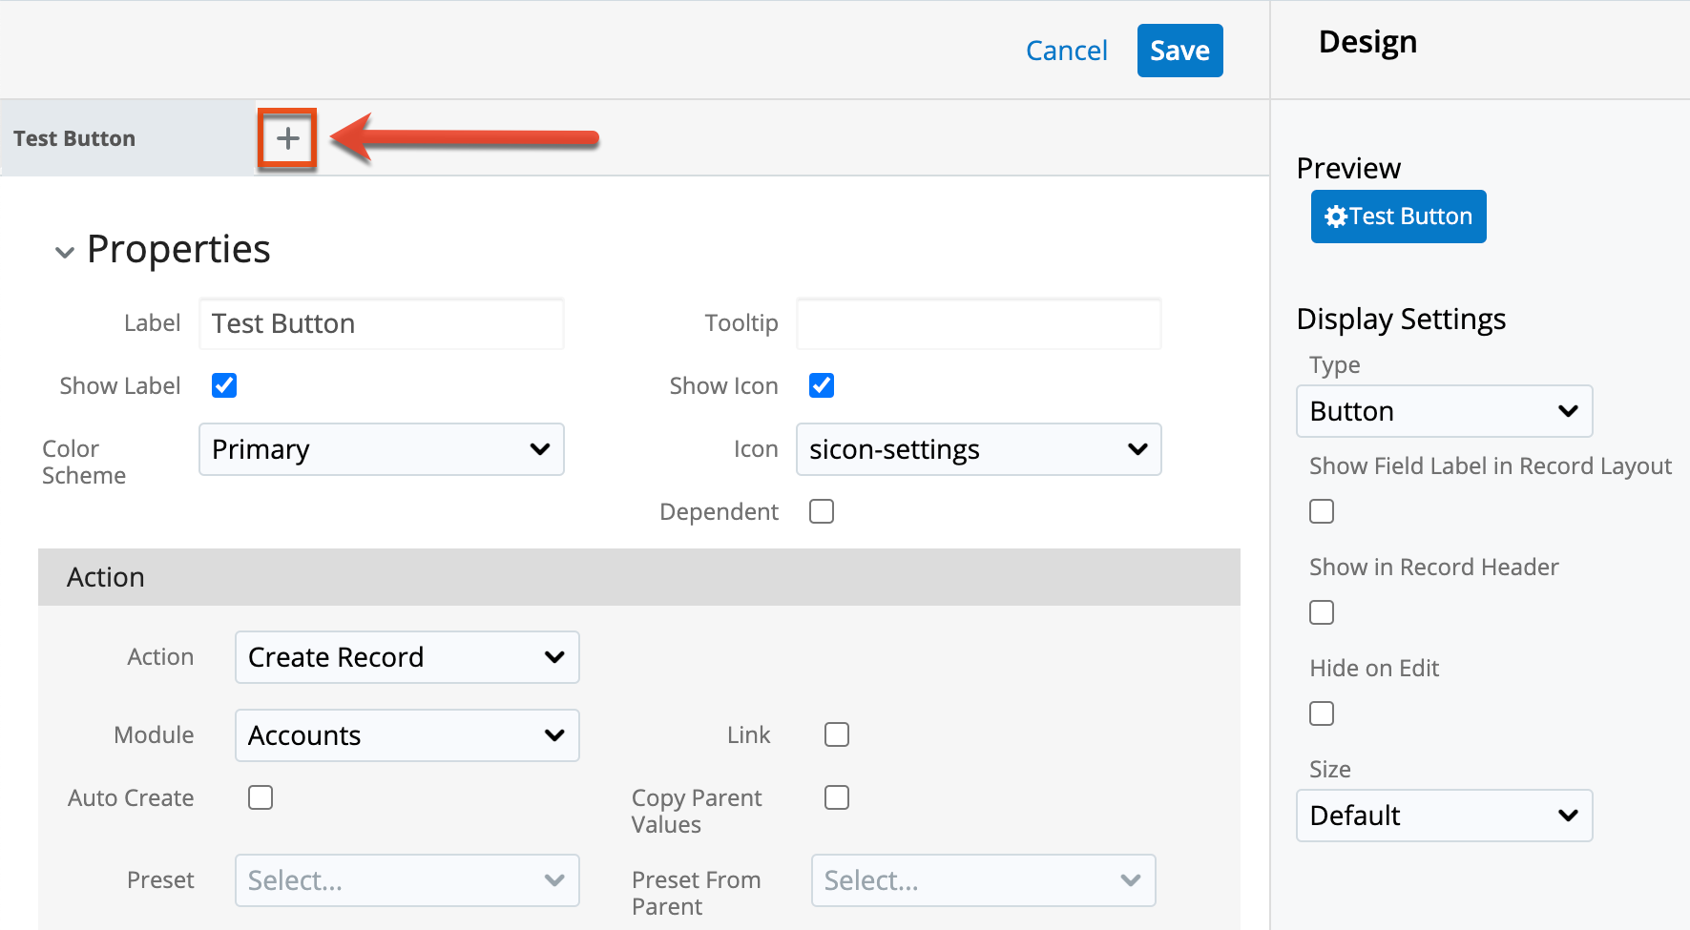Image resolution: width=1690 pixels, height=930 pixels.
Task: Open the Color Scheme dropdown
Action: (381, 449)
